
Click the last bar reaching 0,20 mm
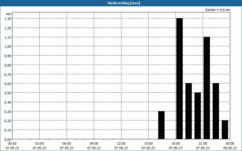click(x=225, y=130)
